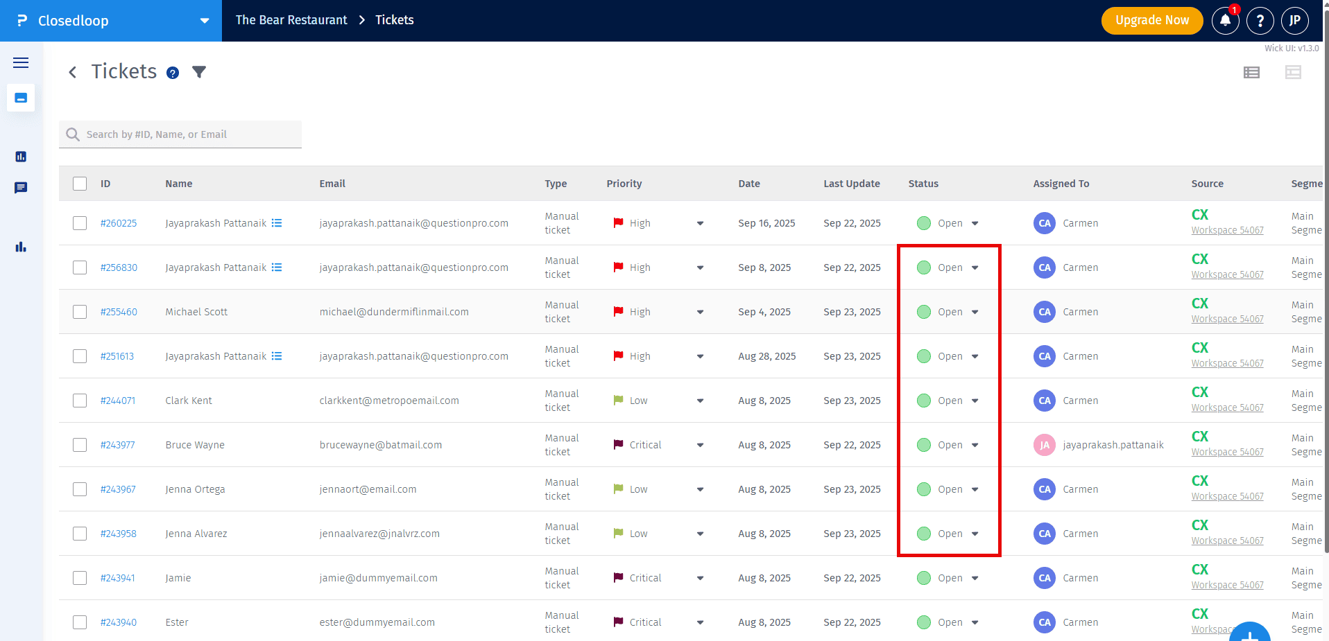Select checkbox for ticket #243977
Screen dimensions: 1329x641
(80, 445)
